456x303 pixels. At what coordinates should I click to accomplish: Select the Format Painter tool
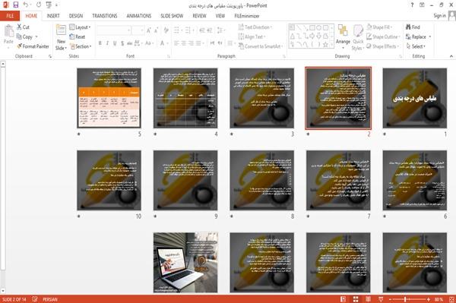33,46
